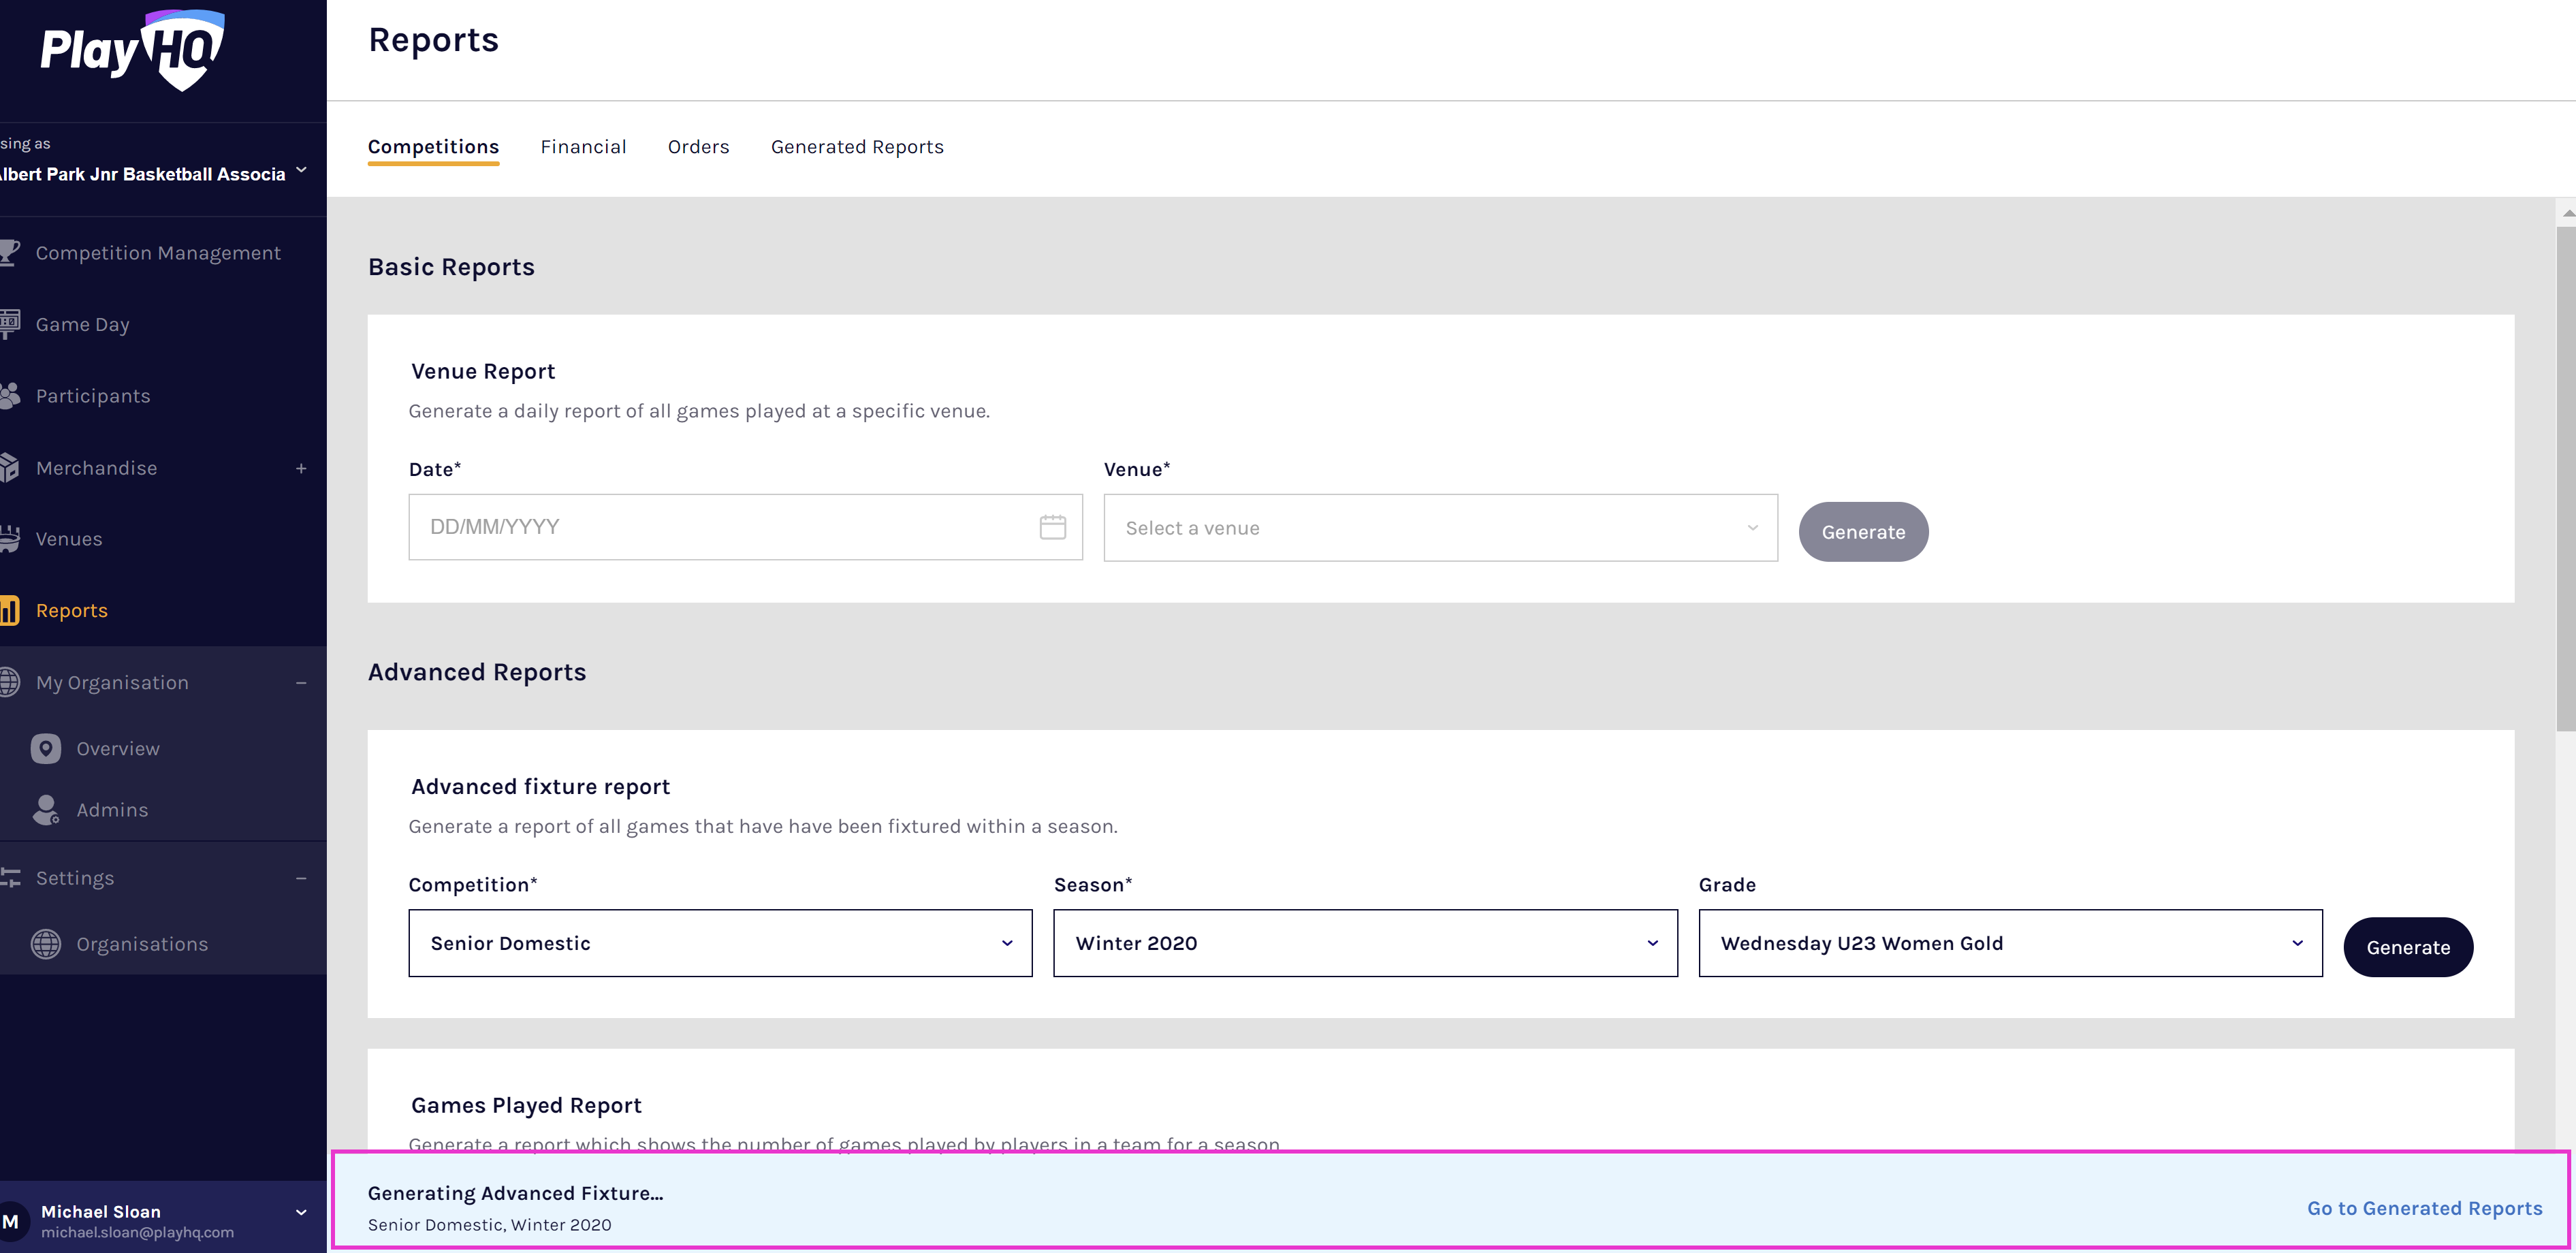Open the Senior Domestic competition dropdown
The width and height of the screenshot is (2576, 1253).
click(720, 943)
